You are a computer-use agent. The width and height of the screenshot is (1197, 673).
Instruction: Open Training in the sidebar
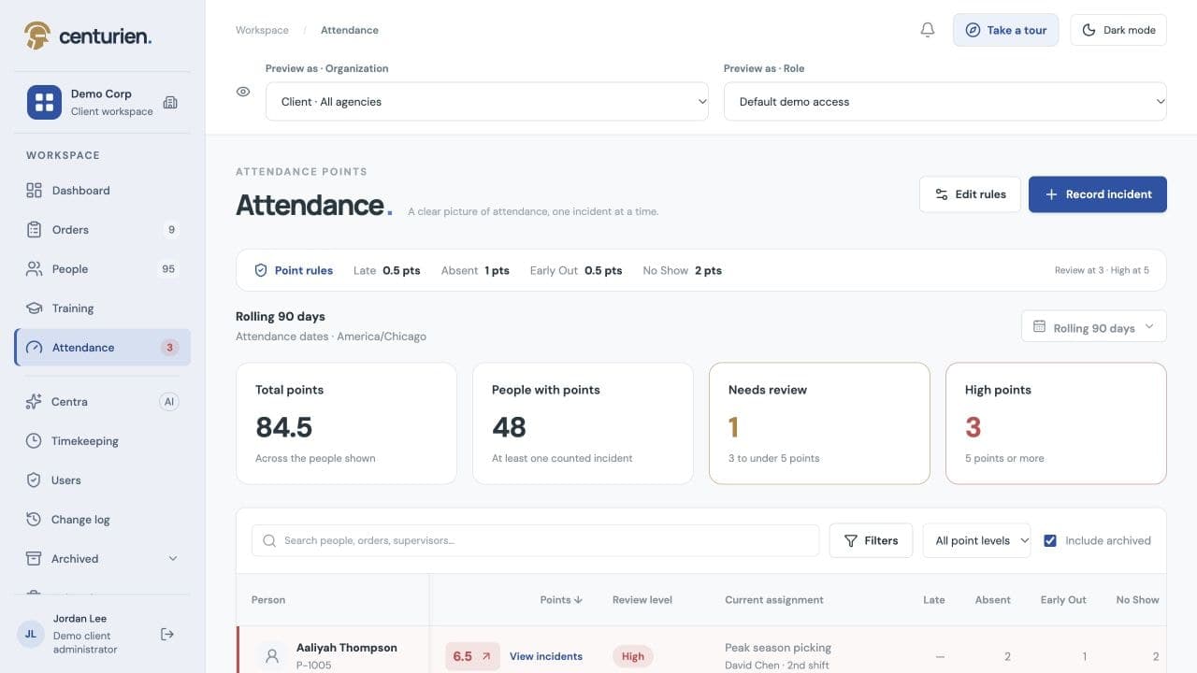tap(103, 308)
